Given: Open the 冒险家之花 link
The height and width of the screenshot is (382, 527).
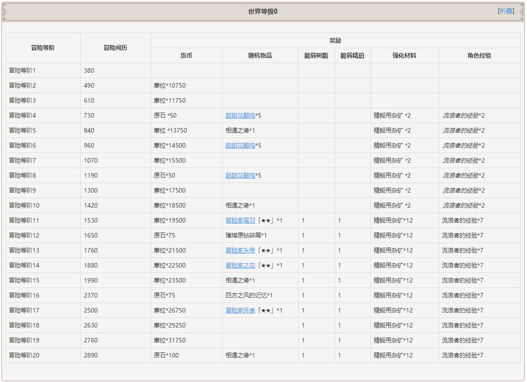Looking at the screenshot, I should [x=240, y=265].
